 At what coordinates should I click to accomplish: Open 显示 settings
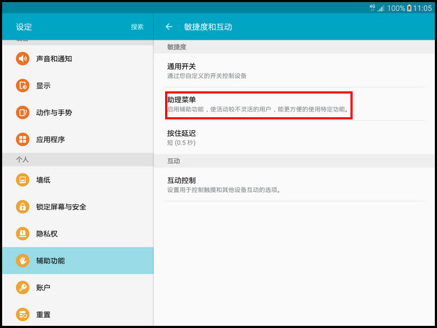point(78,86)
